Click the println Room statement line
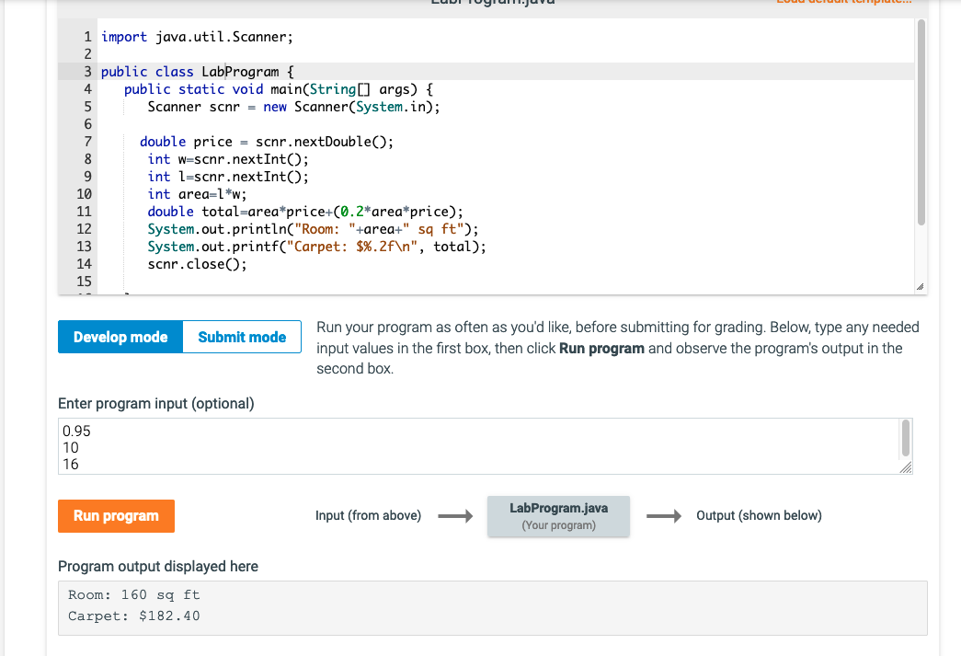961x656 pixels. [x=314, y=229]
